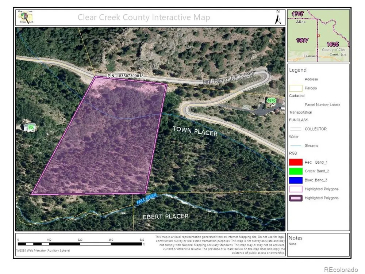This screenshot has width=365, height=274.
Task: Click the Notes value None
Action: 293,244
